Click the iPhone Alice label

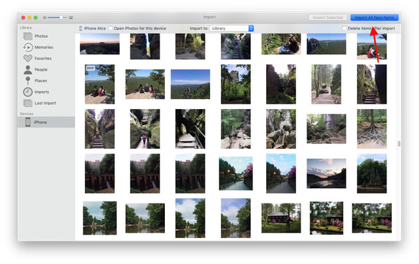(x=95, y=29)
